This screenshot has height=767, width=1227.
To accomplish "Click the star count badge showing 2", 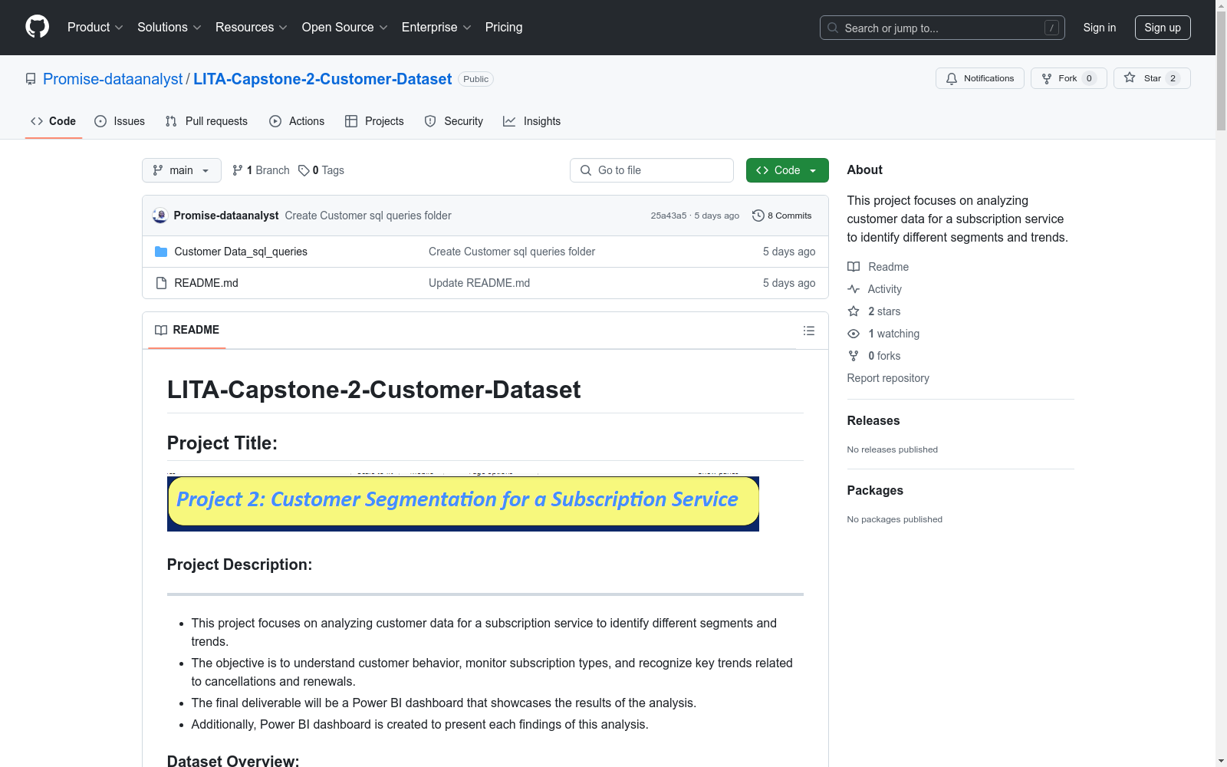I will point(1173,78).
